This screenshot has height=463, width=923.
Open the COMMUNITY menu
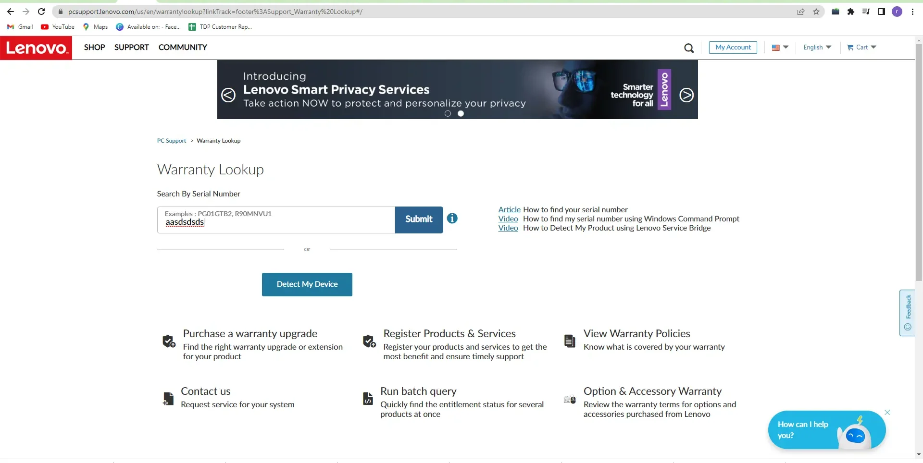[183, 48]
